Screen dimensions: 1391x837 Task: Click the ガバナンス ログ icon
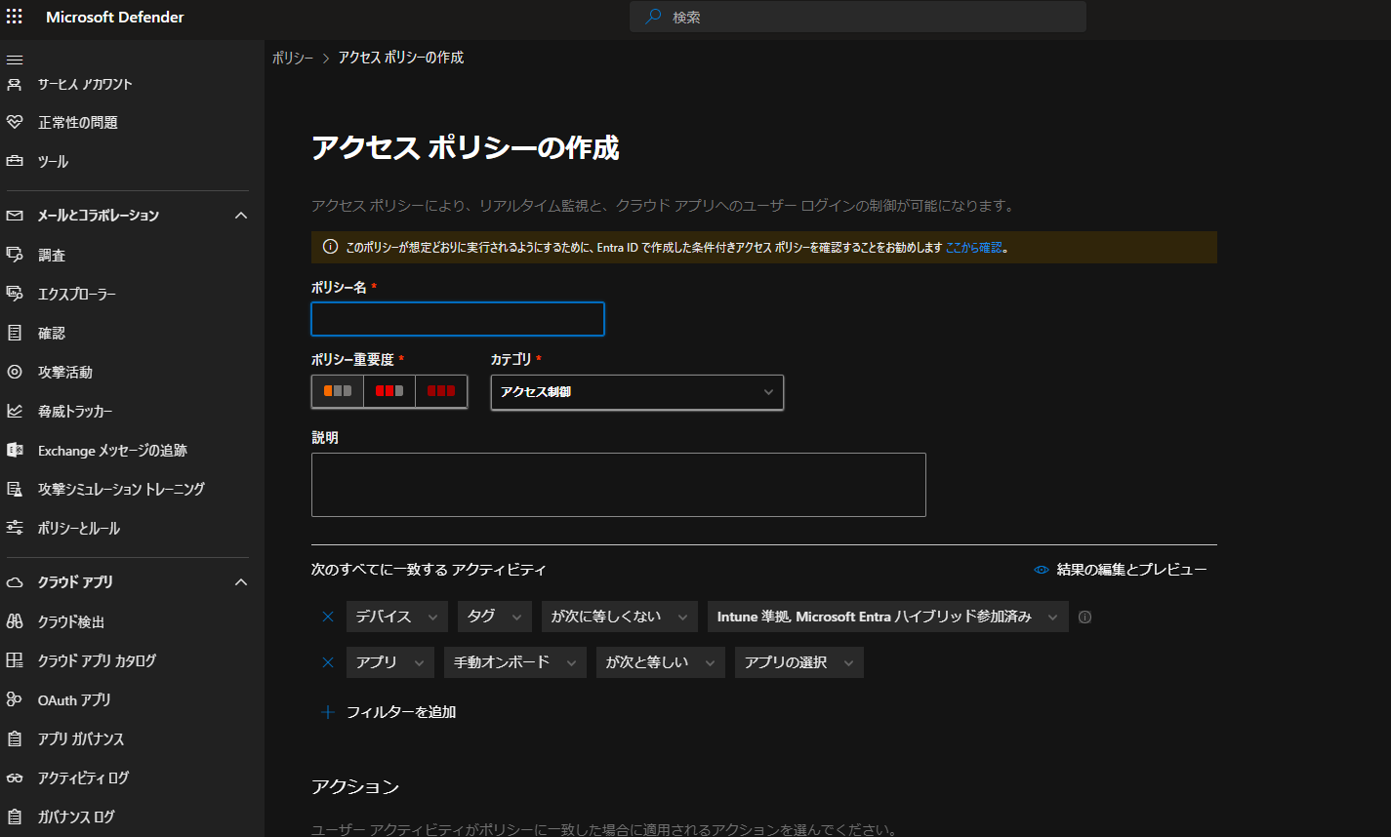[15, 817]
